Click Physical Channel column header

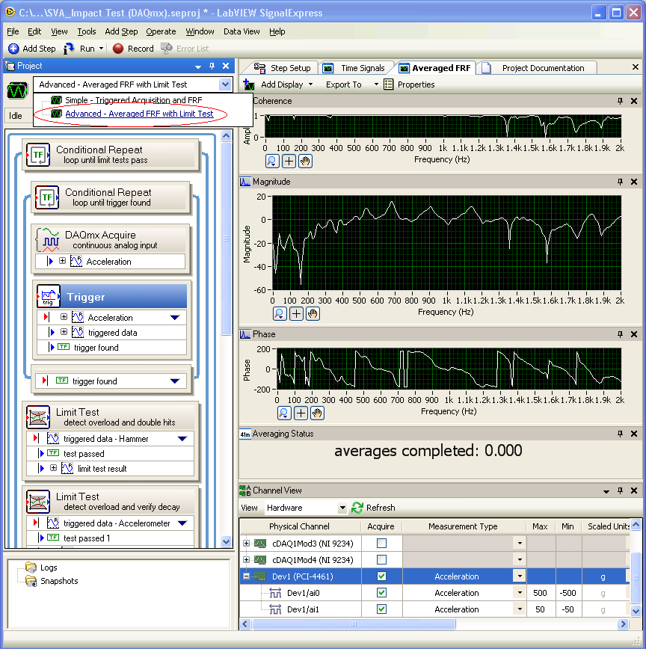[300, 526]
